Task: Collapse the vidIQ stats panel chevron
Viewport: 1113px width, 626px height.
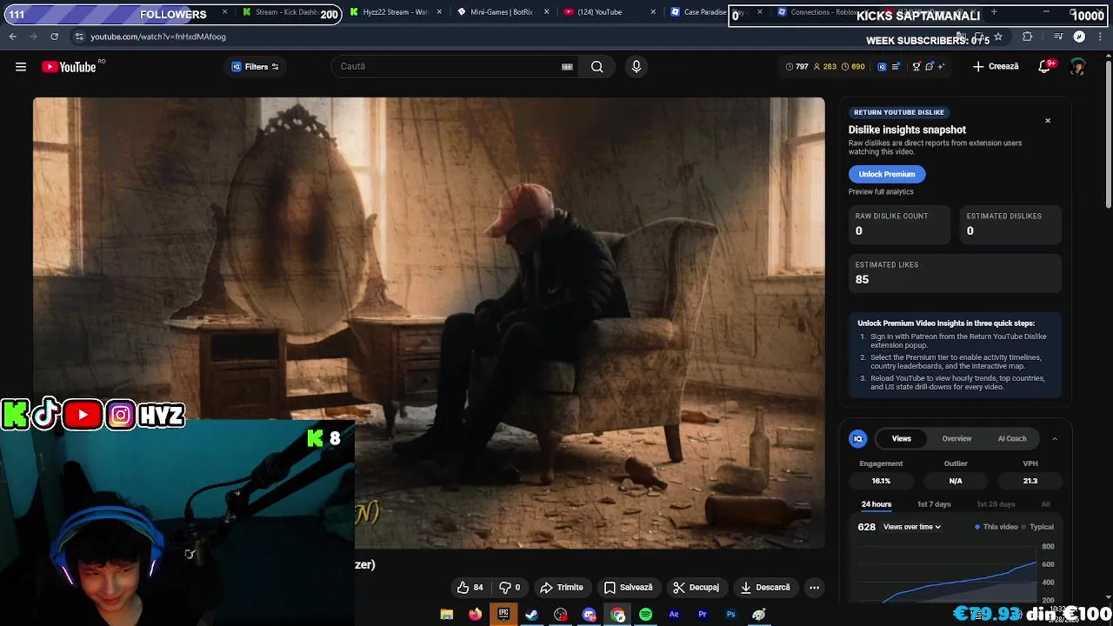Action: click(x=1055, y=439)
